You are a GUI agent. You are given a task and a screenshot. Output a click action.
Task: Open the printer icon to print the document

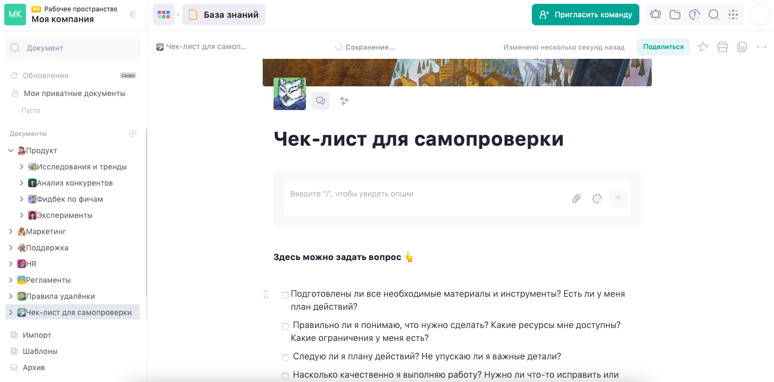(722, 47)
